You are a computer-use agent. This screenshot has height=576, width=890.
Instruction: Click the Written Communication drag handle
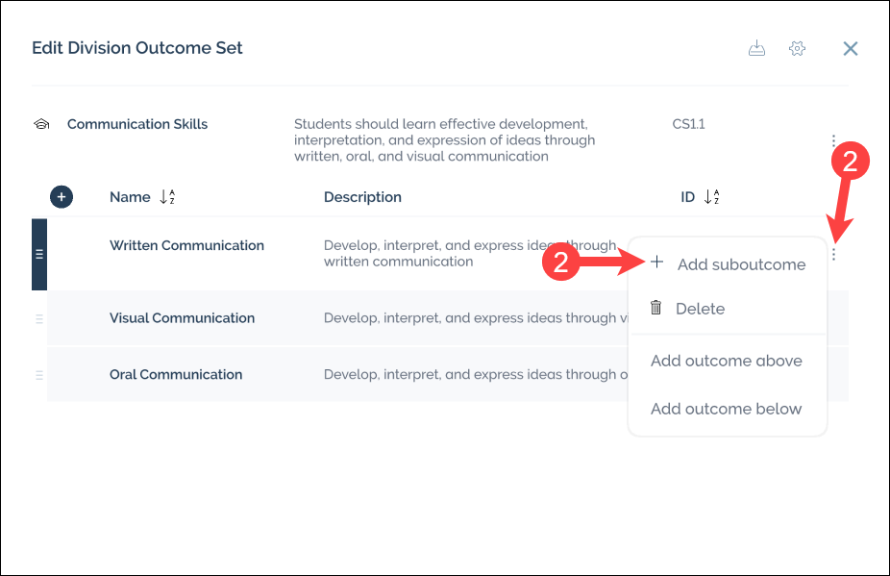(x=39, y=254)
